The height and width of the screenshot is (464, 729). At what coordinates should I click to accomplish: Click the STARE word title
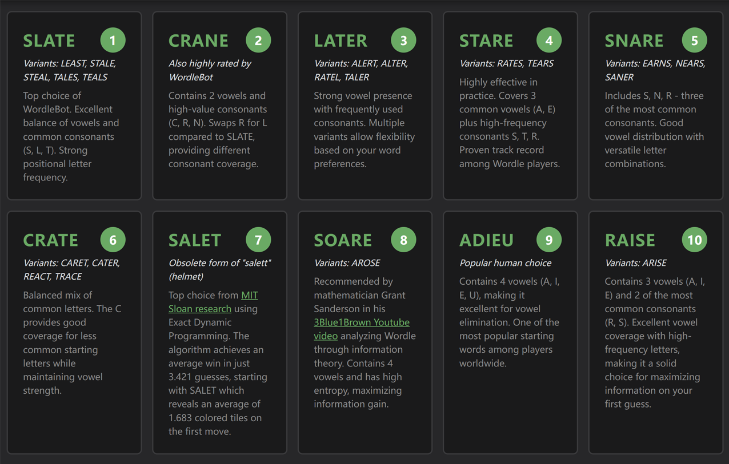[x=486, y=40]
